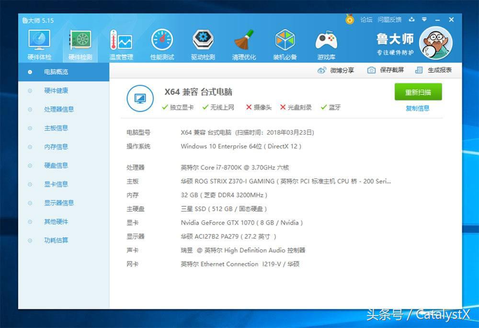Click 生成报表 to generate report
This screenshot has width=479, height=328.
[433, 70]
